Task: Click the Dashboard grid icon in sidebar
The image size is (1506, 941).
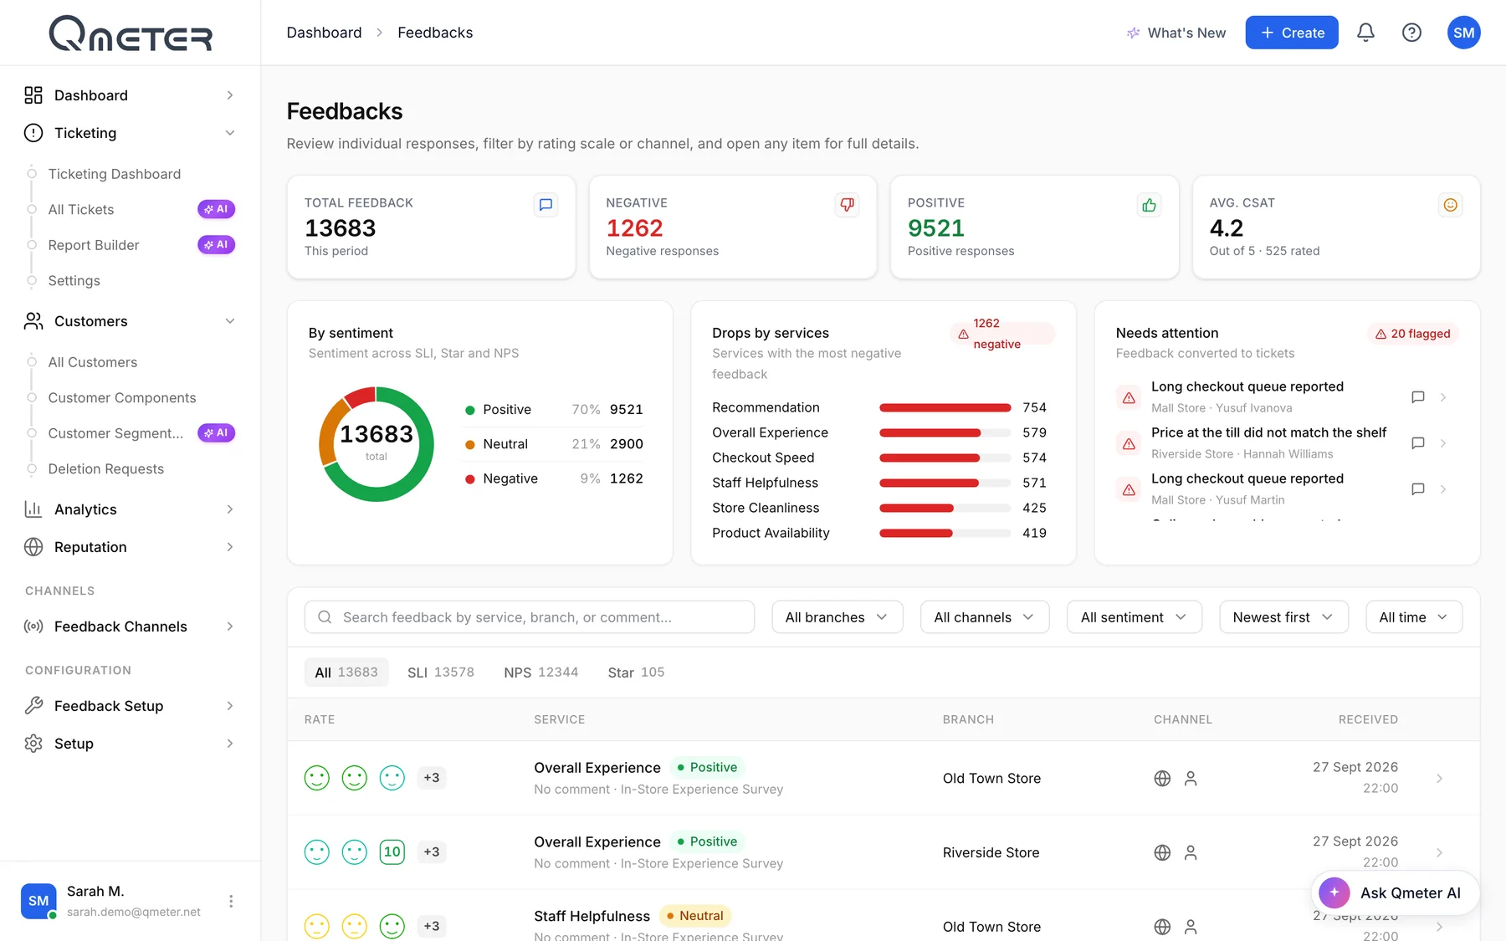Action: (x=33, y=95)
